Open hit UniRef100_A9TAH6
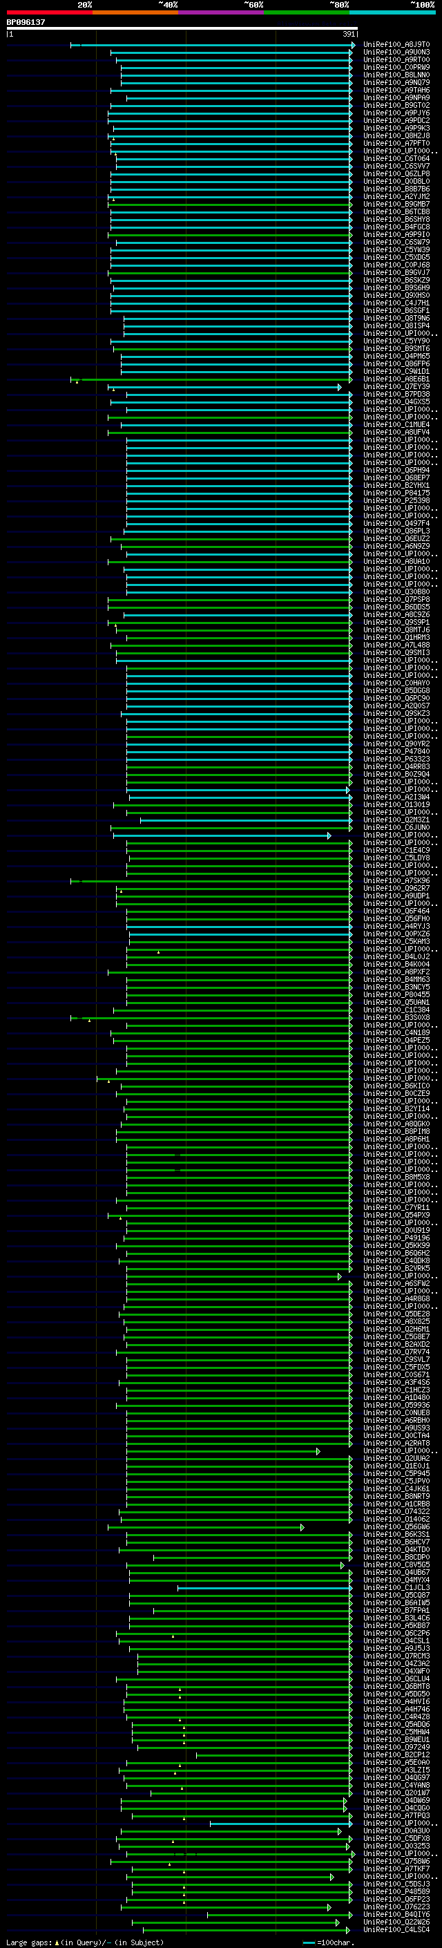This screenshot has height=1948, width=442. pos(396,90)
